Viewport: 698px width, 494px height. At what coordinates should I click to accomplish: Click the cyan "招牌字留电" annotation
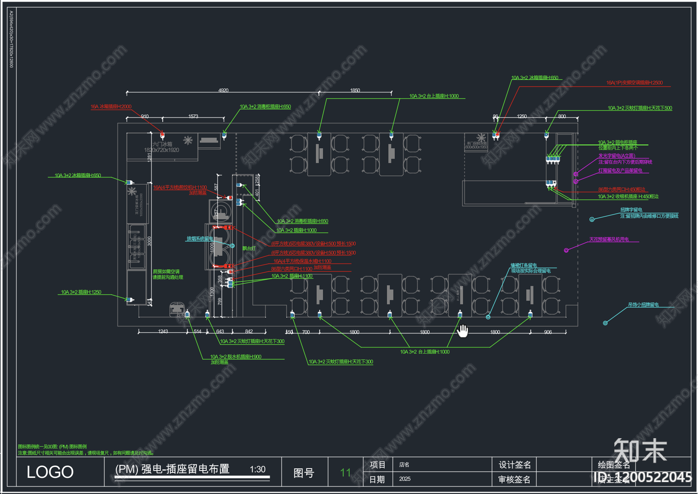pos(631,210)
